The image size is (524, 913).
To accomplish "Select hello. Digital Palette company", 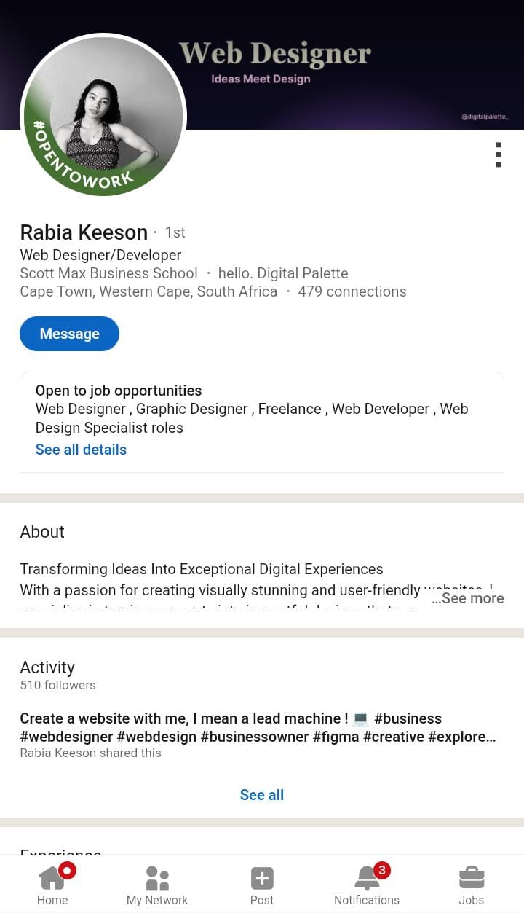I will 283,273.
